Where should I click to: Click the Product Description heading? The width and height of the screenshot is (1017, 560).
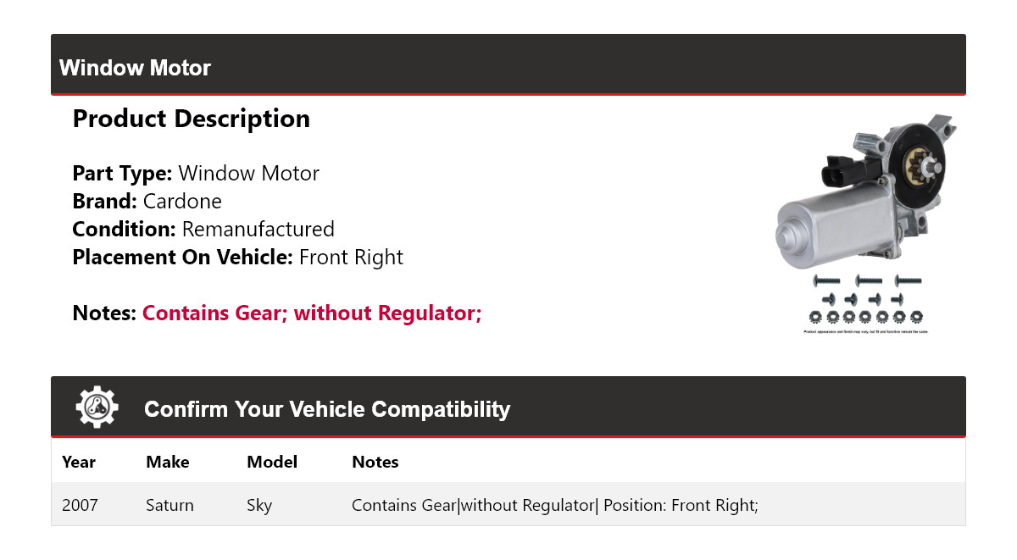pyautogui.click(x=191, y=119)
